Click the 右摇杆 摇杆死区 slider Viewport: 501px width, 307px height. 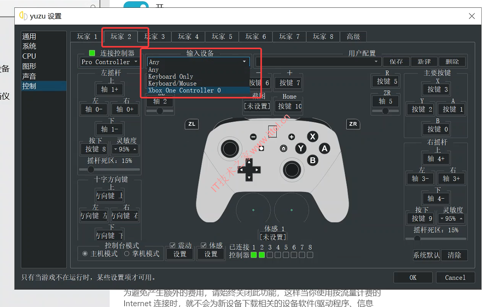[x=436, y=238]
